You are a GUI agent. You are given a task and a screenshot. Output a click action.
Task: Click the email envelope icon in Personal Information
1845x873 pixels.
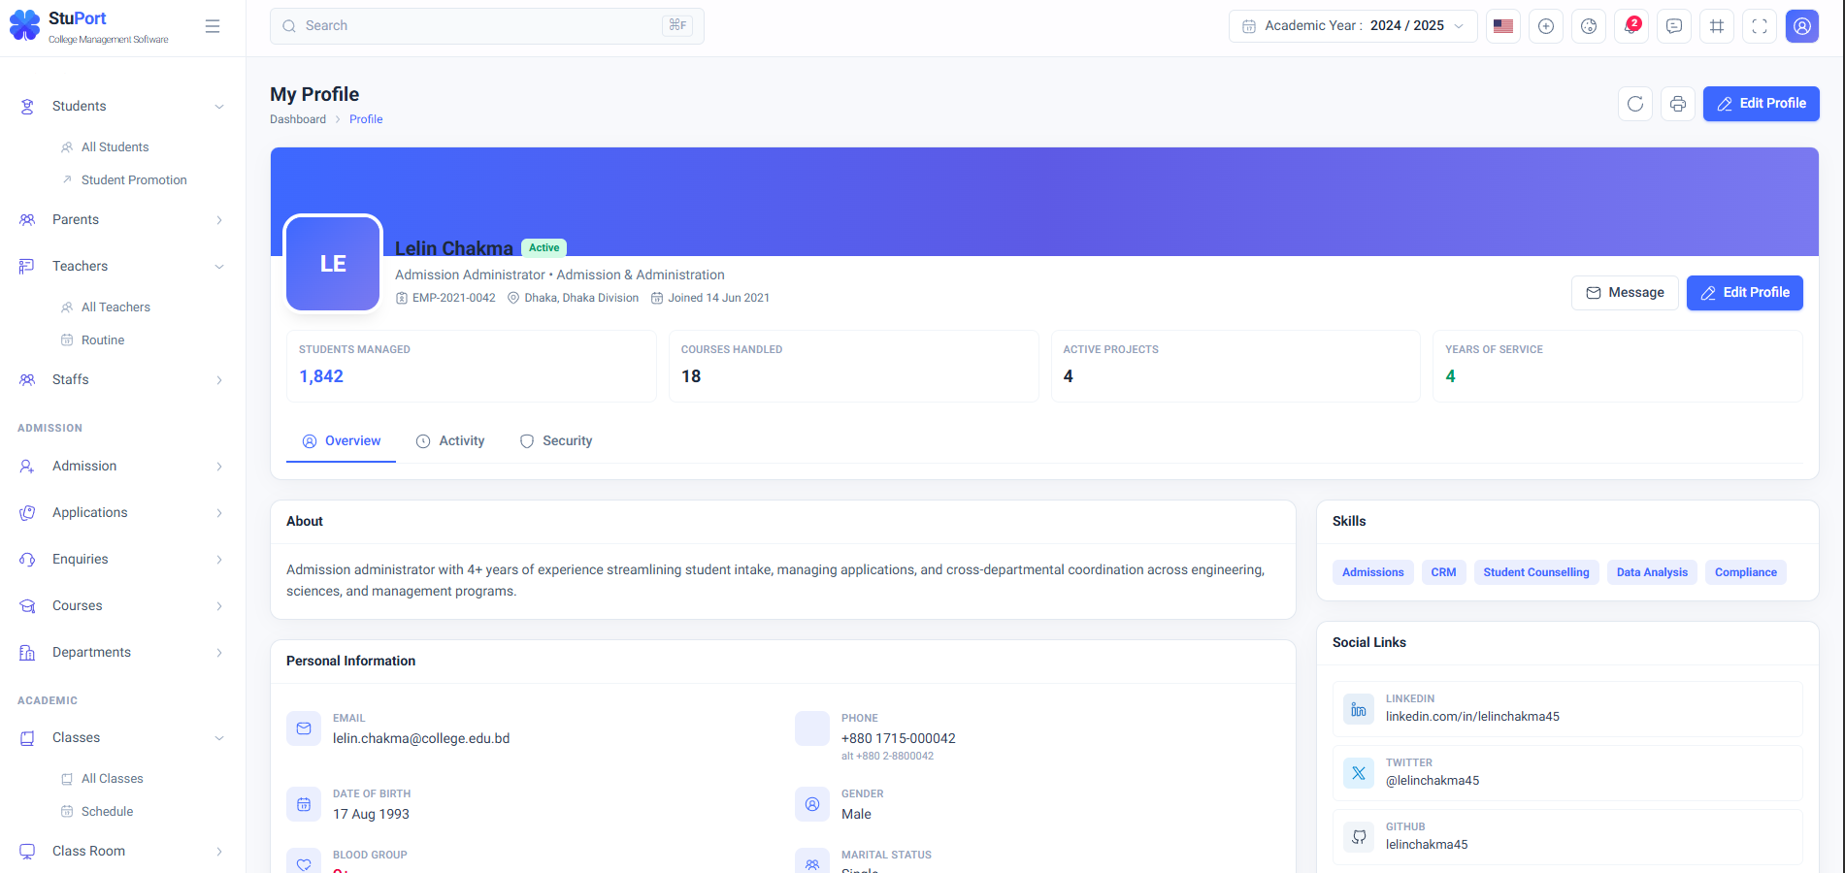pos(304,728)
